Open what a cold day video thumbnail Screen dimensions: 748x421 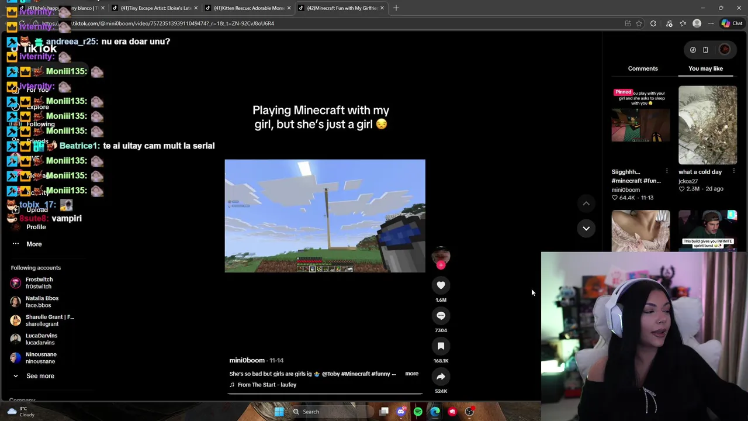click(708, 125)
